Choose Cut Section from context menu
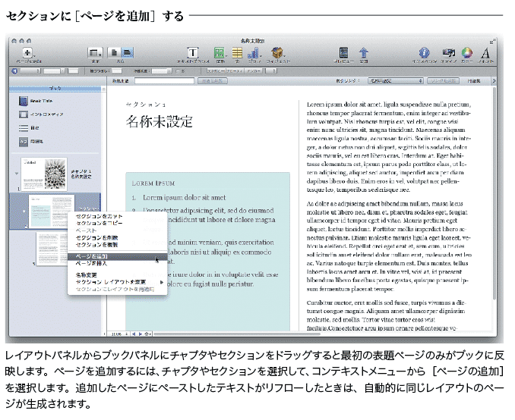515x420 pixels. point(99,216)
